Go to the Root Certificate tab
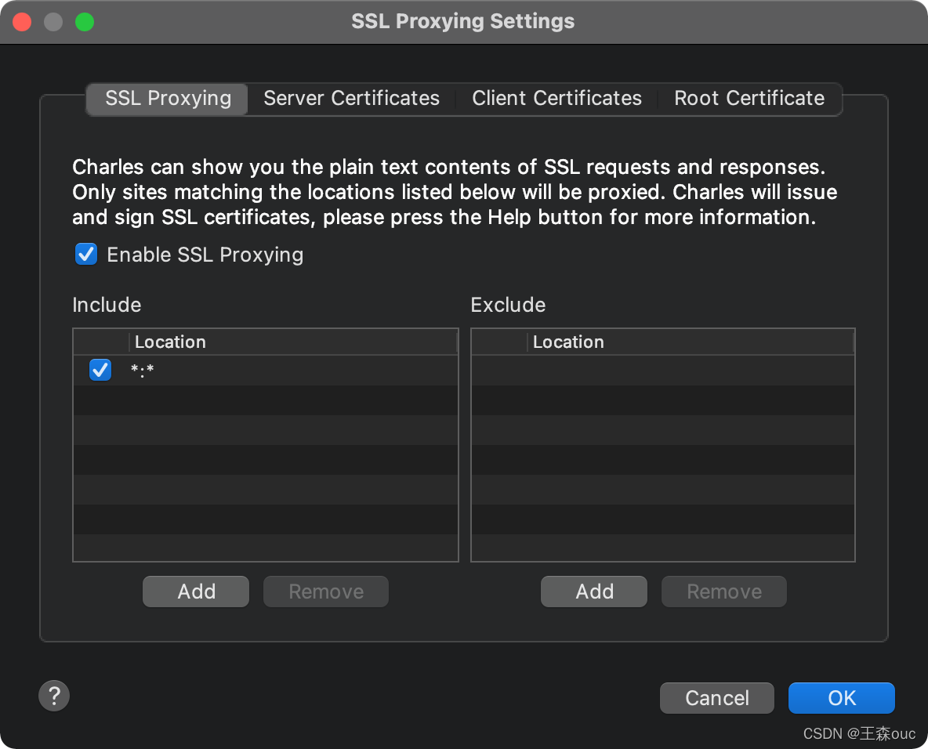 coord(749,99)
